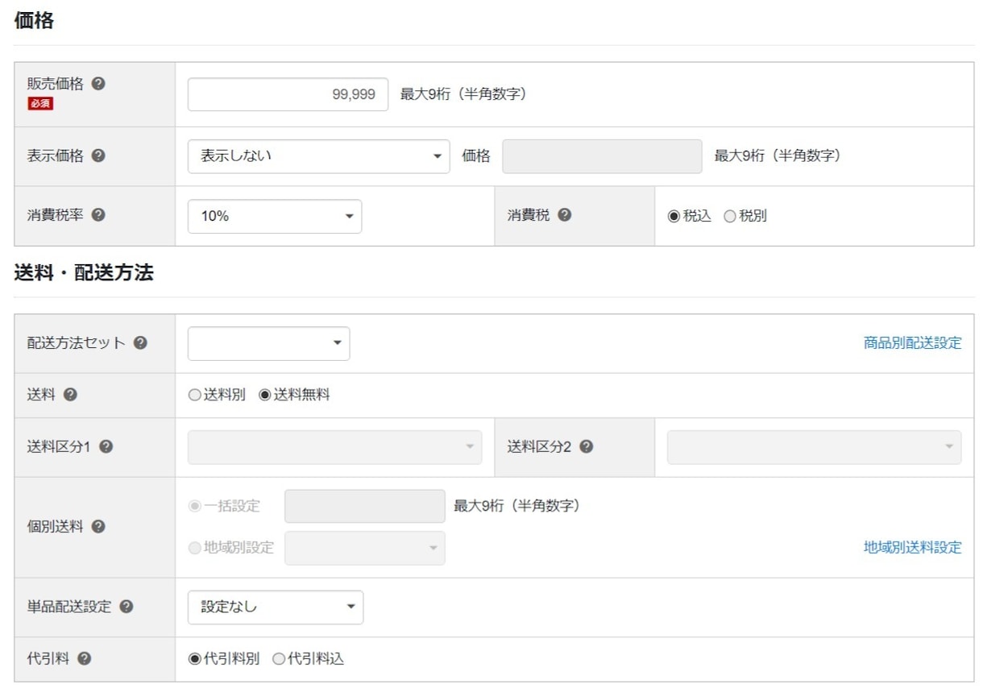The height and width of the screenshot is (688, 983).
Task: Click the red 必須 required badge
Action: pos(40,103)
